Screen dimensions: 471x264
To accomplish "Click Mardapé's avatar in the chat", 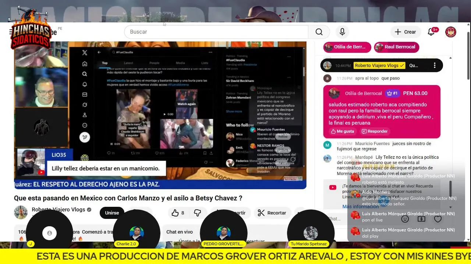I will (x=327, y=158).
